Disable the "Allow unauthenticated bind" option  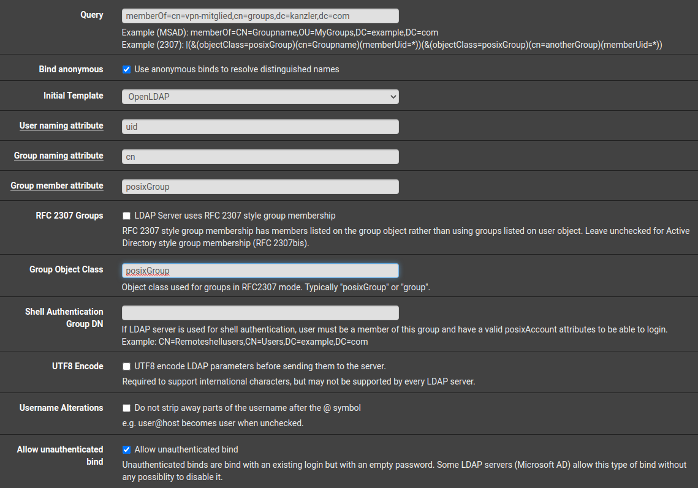(126, 449)
